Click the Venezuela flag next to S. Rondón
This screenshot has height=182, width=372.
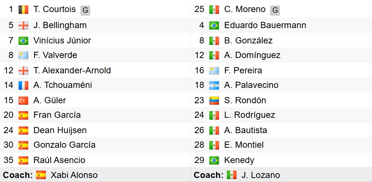coord(214,100)
